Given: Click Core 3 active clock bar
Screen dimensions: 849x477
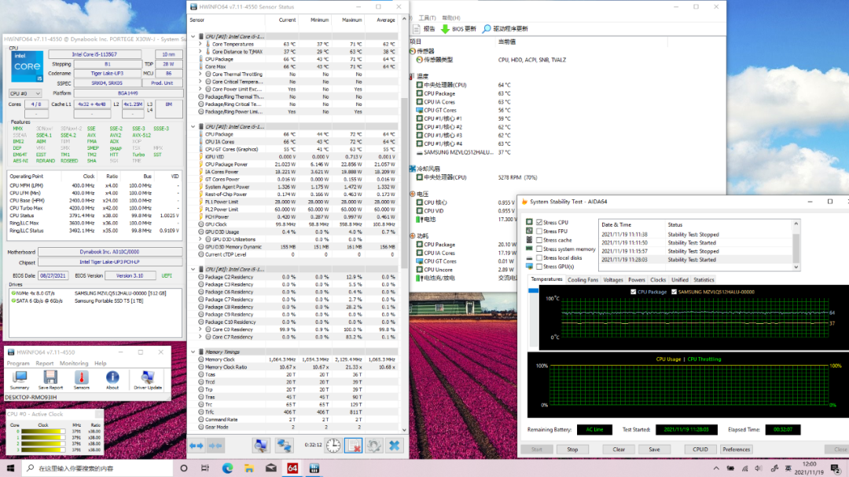Looking at the screenshot, I should click(42, 450).
